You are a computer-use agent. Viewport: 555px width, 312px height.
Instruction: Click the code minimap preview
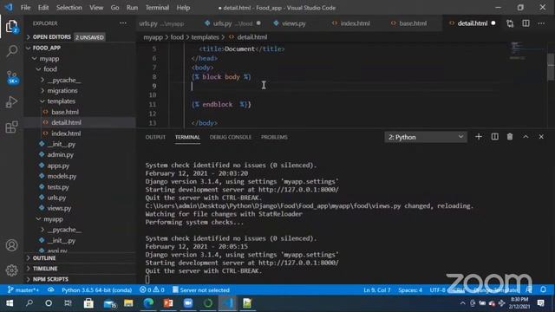(x=518, y=50)
